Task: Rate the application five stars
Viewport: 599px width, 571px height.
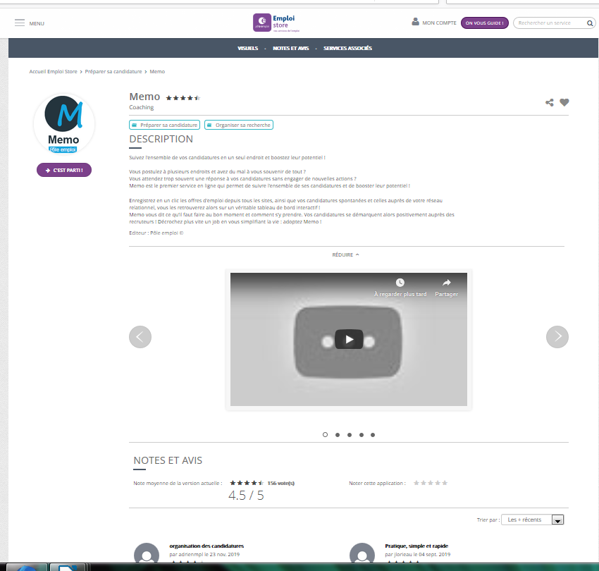Action: pos(445,483)
